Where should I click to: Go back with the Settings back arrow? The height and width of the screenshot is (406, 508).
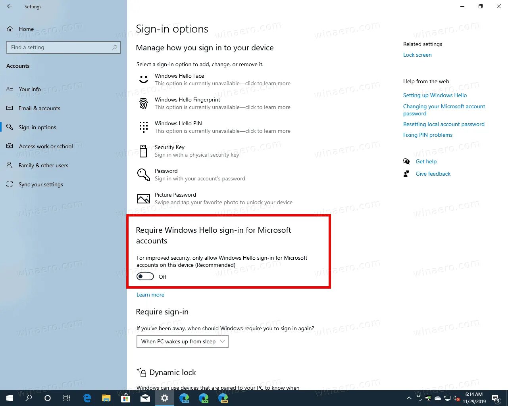pyautogui.click(x=10, y=6)
